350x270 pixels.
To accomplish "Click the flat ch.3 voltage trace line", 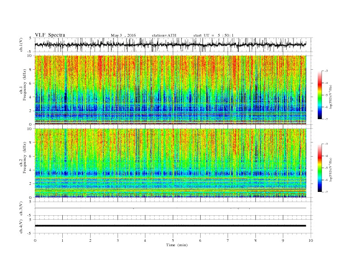I will tap(170, 208).
